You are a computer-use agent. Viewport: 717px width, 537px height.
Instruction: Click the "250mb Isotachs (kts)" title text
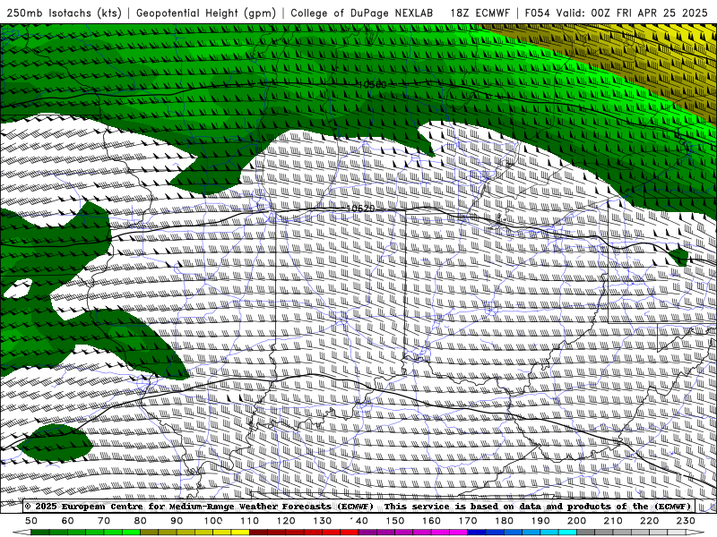click(x=64, y=13)
